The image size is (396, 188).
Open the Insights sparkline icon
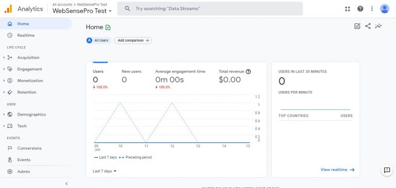tap(378, 26)
